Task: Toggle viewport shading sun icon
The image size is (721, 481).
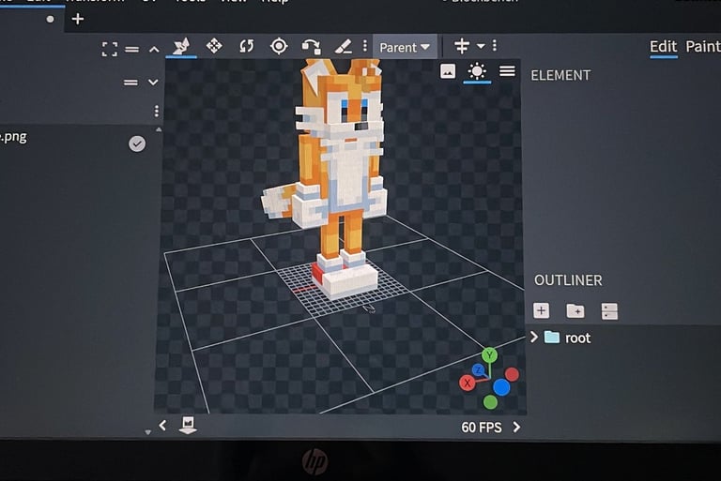Action: (477, 71)
